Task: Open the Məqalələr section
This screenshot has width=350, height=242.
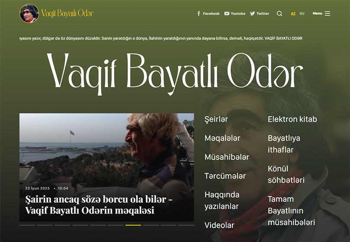Action: (222, 138)
